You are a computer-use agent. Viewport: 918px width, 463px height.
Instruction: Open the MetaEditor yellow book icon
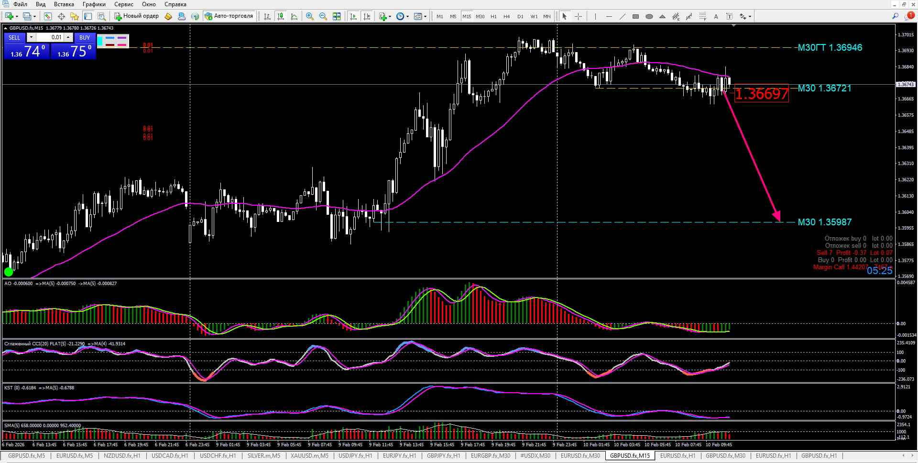[x=168, y=16]
